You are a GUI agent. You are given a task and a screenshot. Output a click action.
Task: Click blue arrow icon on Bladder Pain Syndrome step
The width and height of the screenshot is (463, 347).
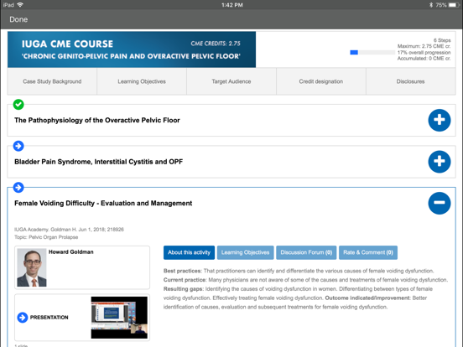[x=18, y=146]
